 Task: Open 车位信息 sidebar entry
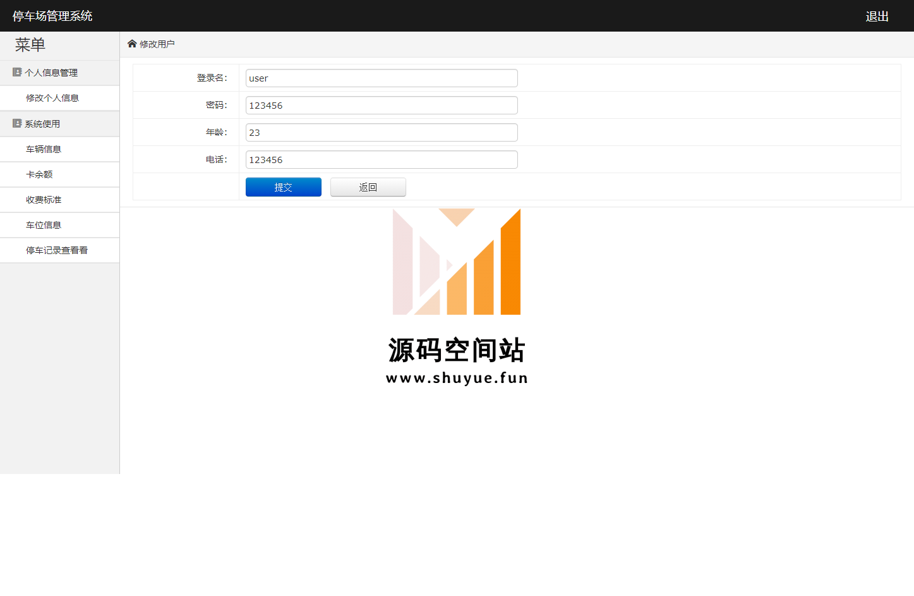click(x=59, y=225)
